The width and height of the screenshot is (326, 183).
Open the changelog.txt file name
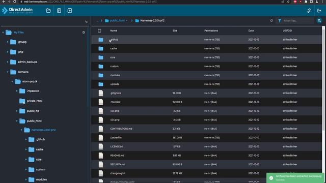pyautogui.click(x=118, y=173)
